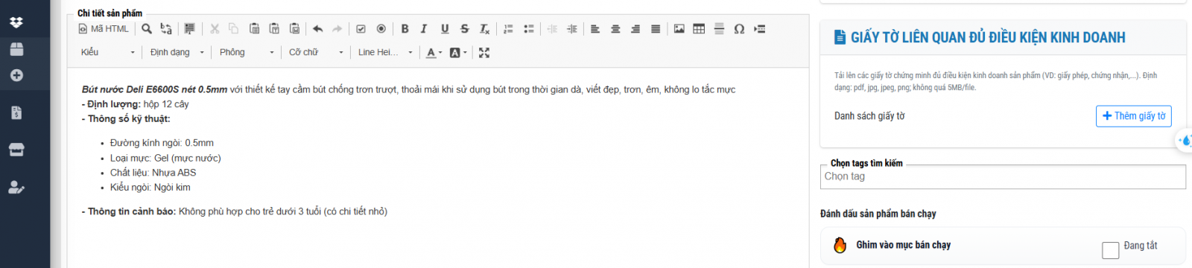Screen dimensions: 1192x268
Task: Insert a radio button form element
Action: 381,29
